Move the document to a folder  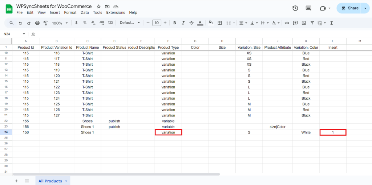pyautogui.click(x=107, y=7)
